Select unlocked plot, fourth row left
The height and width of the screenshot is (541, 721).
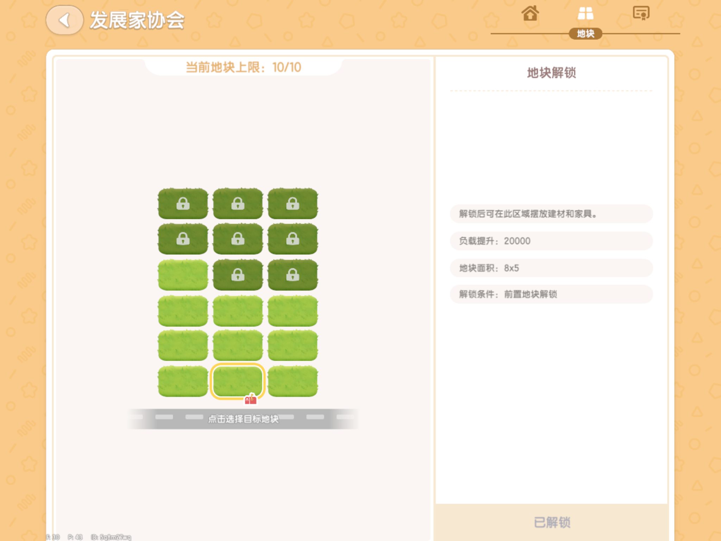coord(183,311)
